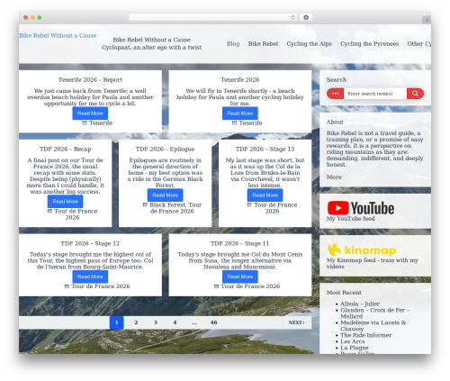
Task: Open Madeleine via Lacets & Chaussy post
Action: 373,325
